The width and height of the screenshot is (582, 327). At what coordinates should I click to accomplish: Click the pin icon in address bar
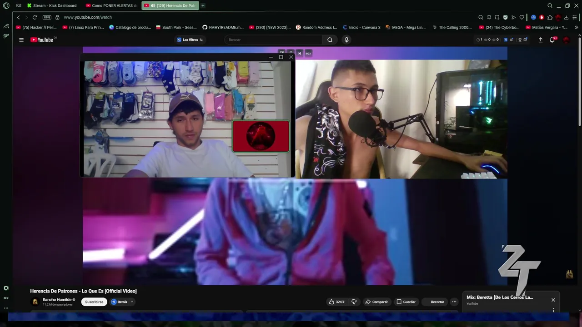point(489,17)
